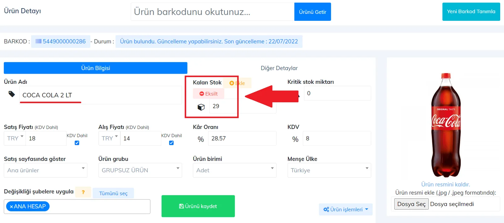
Task: Switch to the Diğer Detaylar tab
Action: point(279,68)
